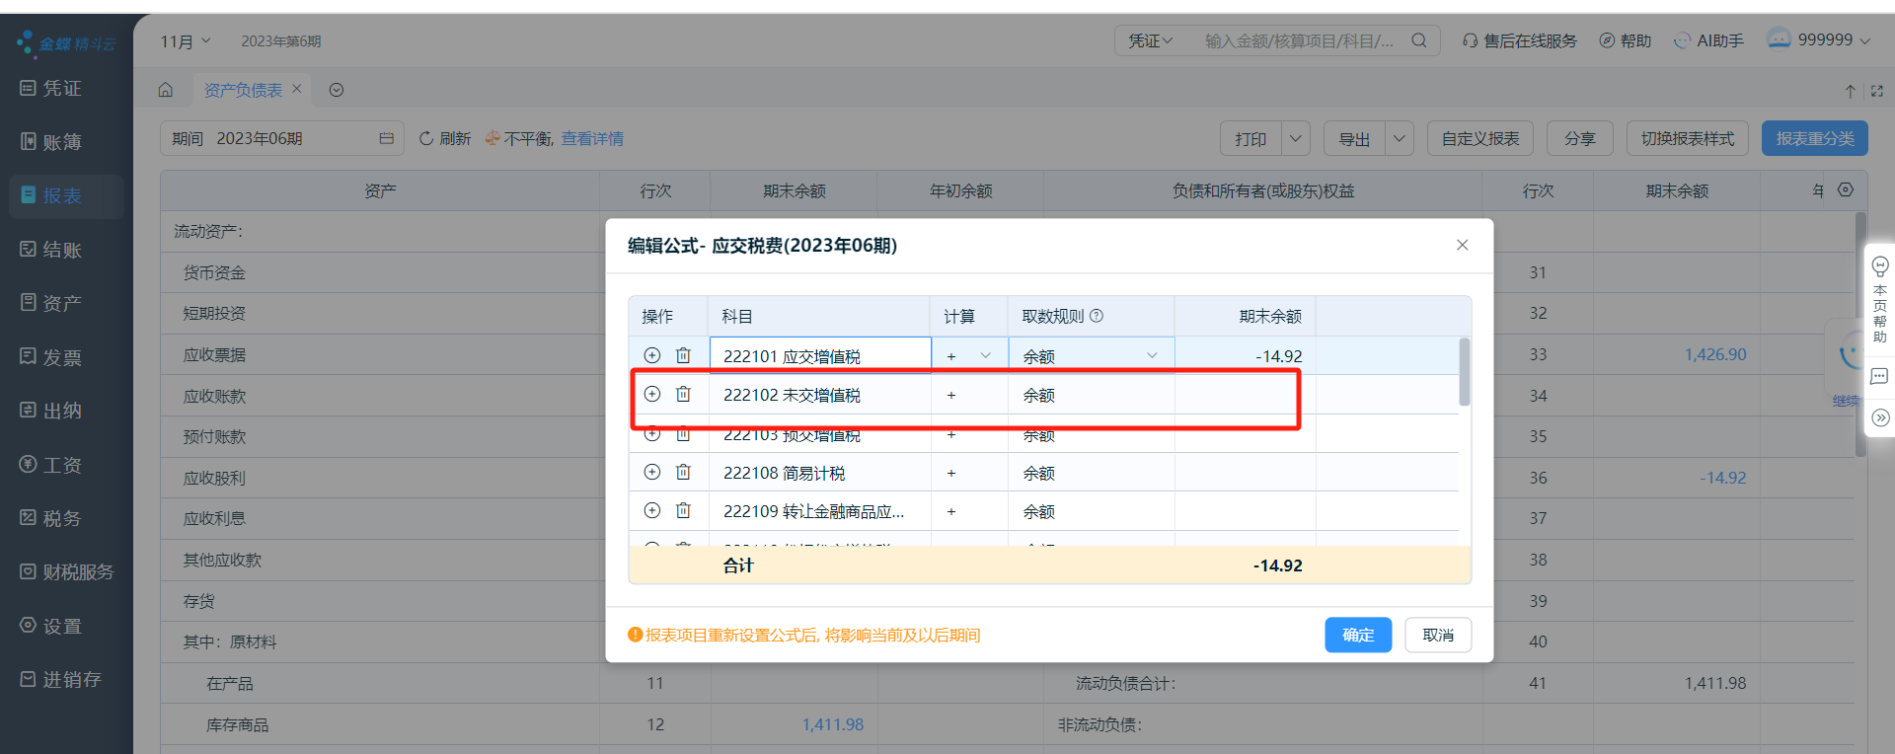The width and height of the screenshot is (1895, 754).
Task: Click the 取数规则 help question icon
Action: (1097, 316)
